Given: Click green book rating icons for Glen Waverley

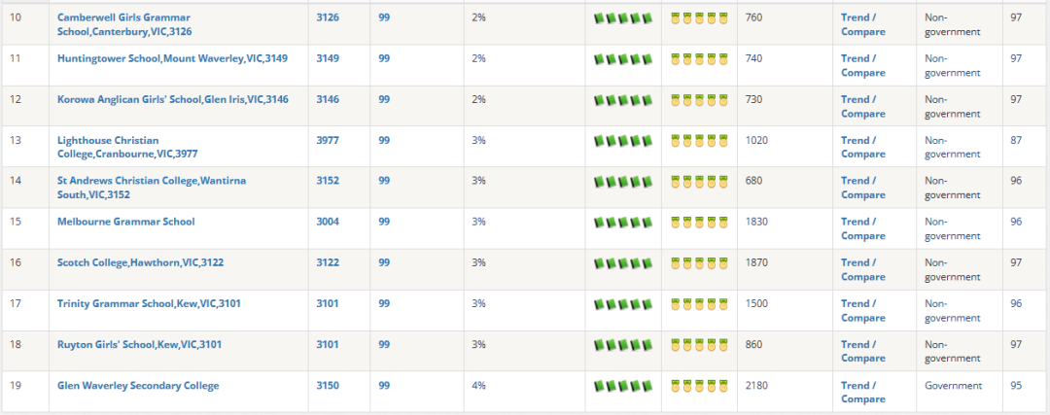Looking at the screenshot, I should point(623,386).
